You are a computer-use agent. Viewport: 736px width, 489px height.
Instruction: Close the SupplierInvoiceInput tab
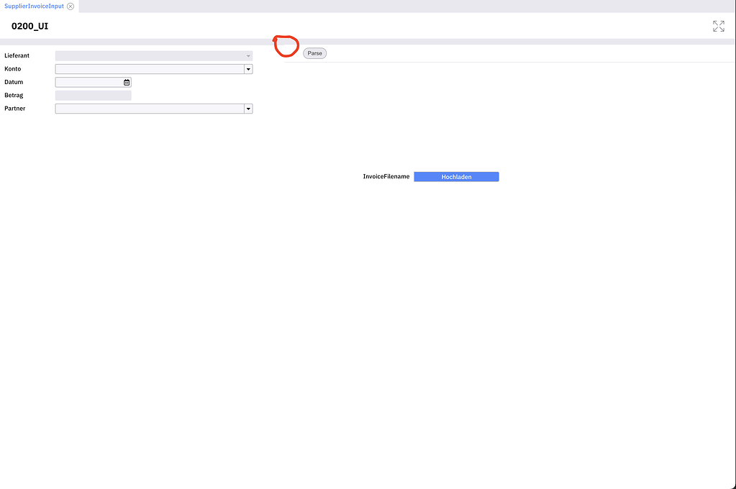coord(70,6)
